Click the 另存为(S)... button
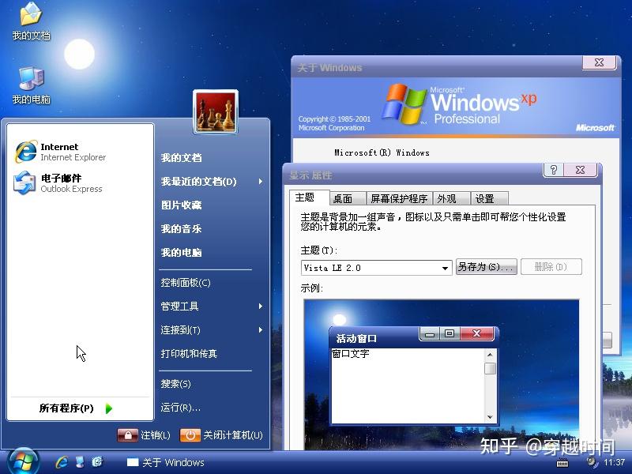The image size is (632, 474). pos(486,267)
